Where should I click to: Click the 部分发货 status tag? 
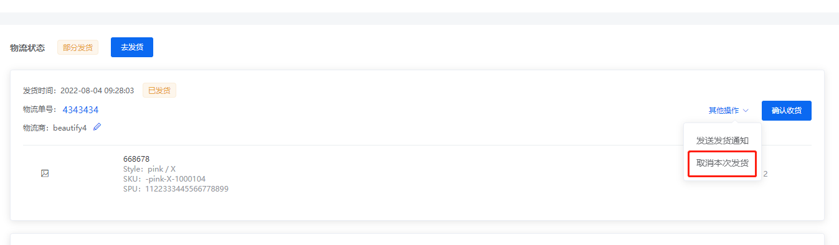(78, 47)
